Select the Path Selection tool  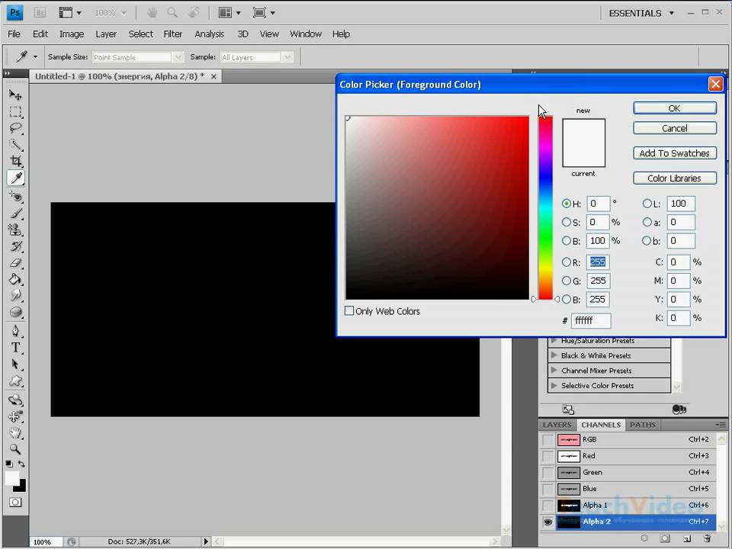pyautogui.click(x=15, y=364)
